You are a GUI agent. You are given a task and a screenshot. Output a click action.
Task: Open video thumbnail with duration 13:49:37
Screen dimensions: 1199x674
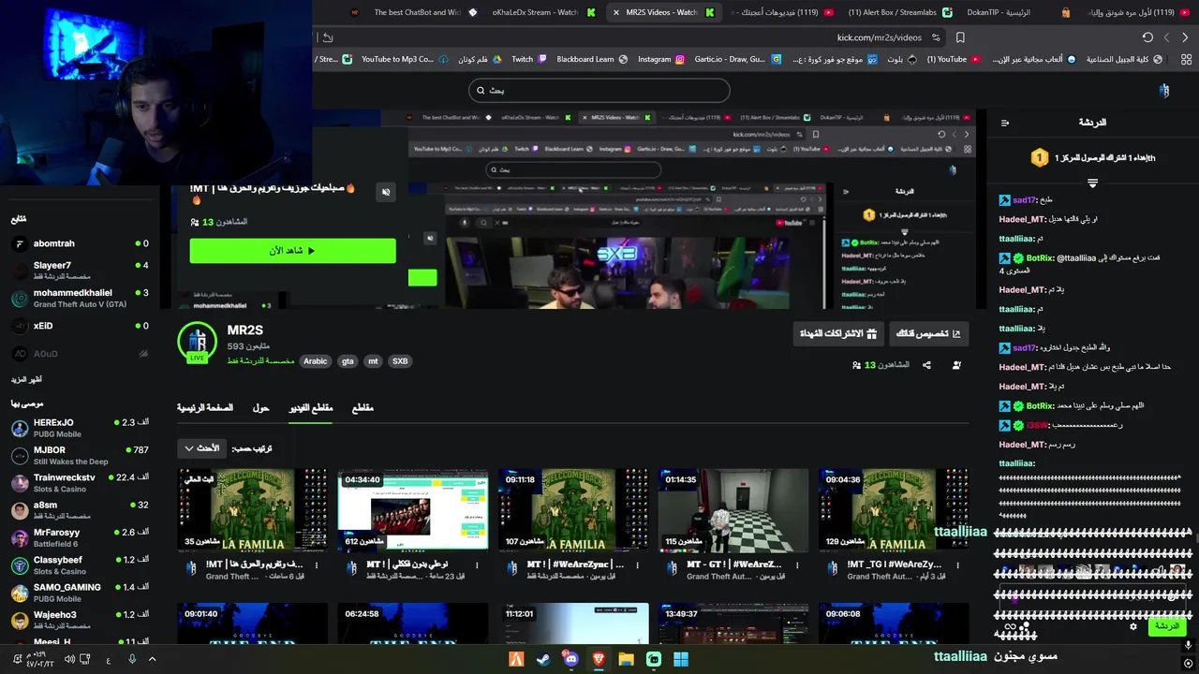[x=733, y=623]
